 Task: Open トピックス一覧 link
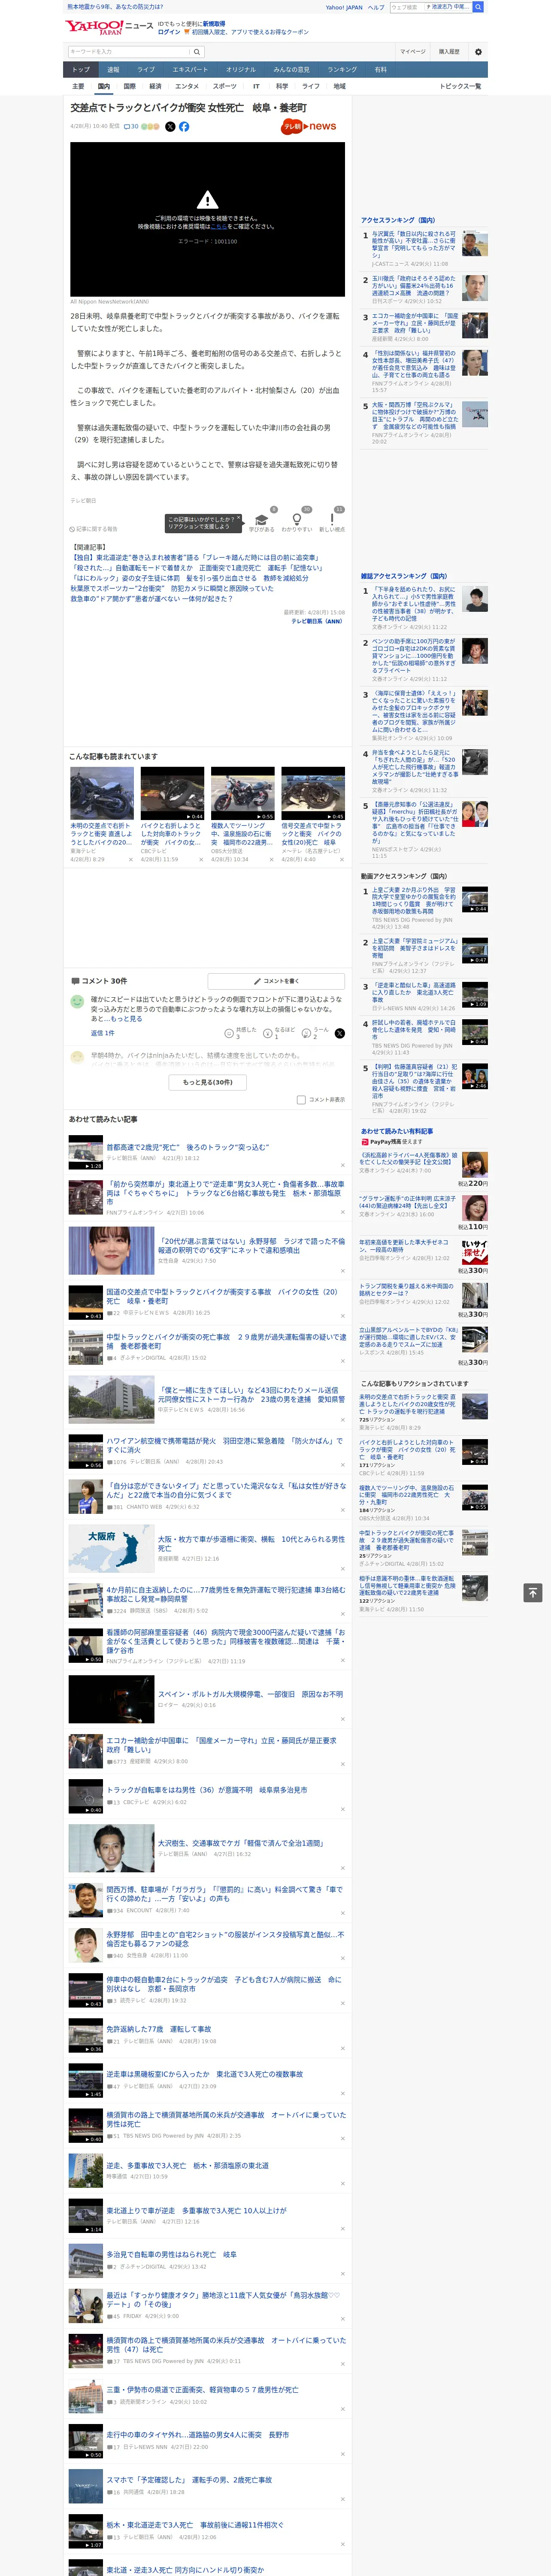(x=460, y=86)
